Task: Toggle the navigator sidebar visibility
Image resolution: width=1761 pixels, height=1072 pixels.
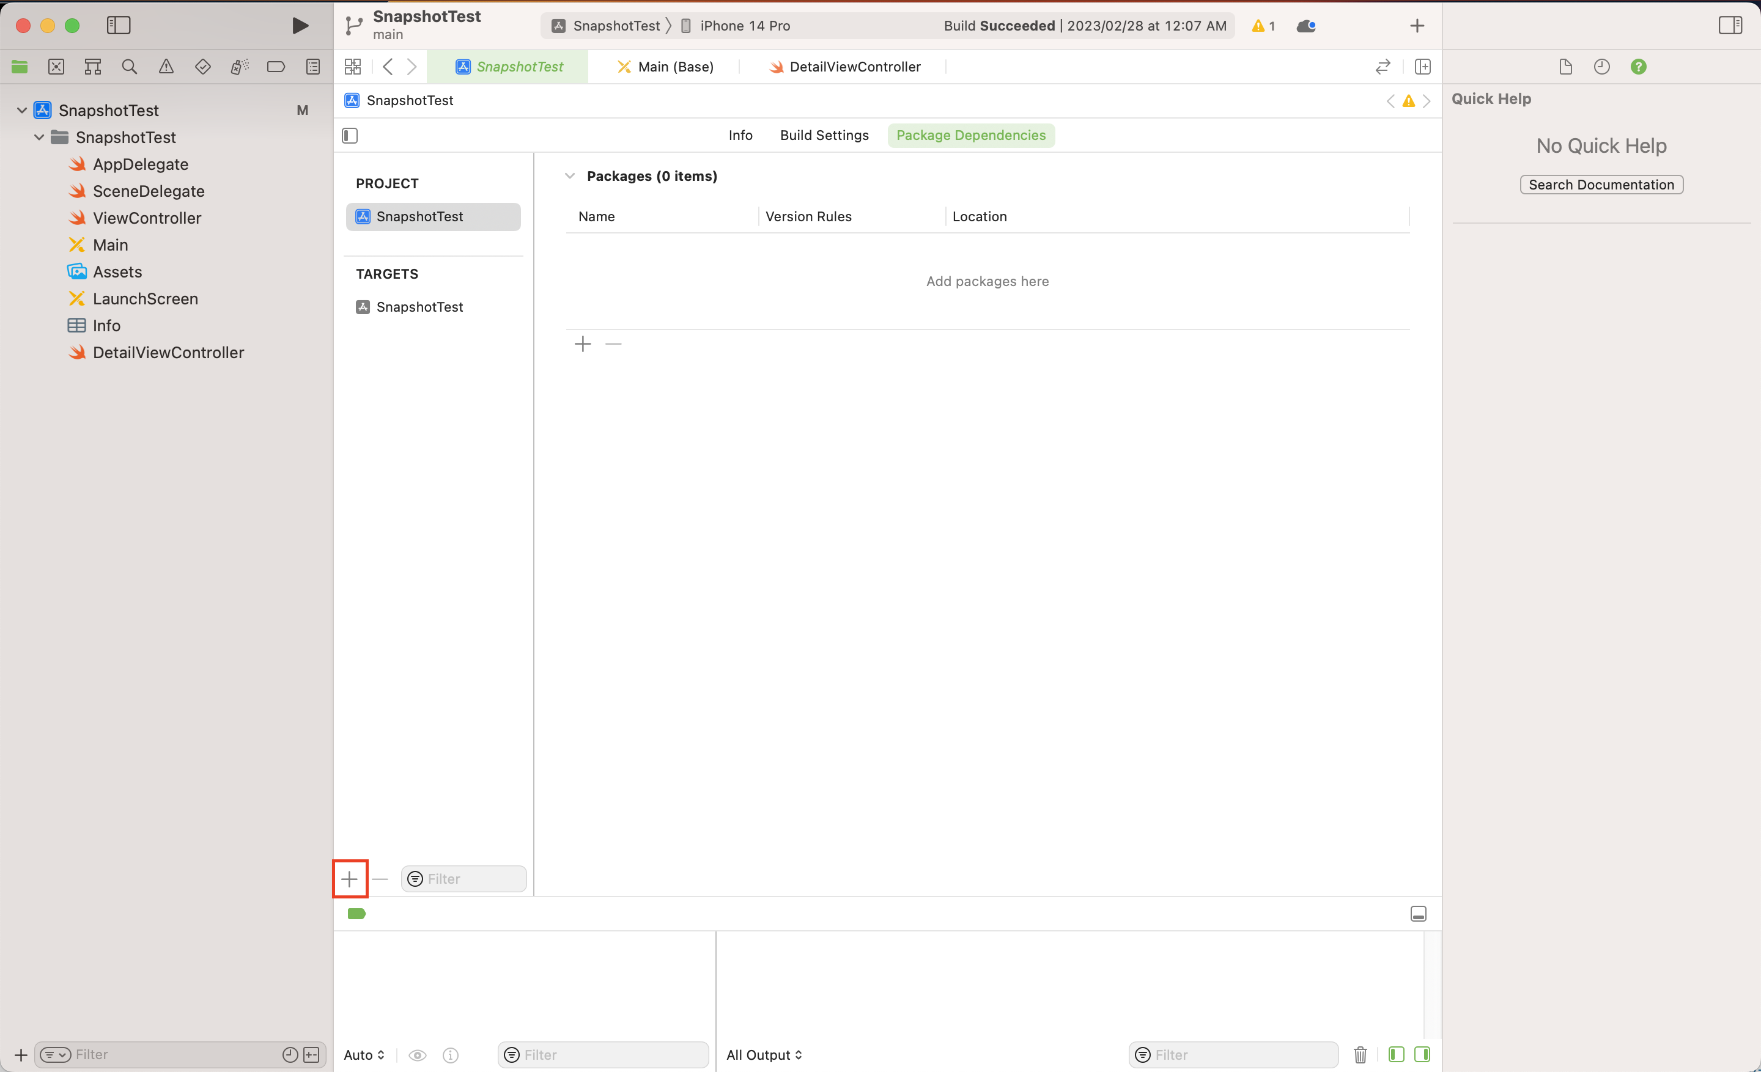Action: (x=119, y=26)
